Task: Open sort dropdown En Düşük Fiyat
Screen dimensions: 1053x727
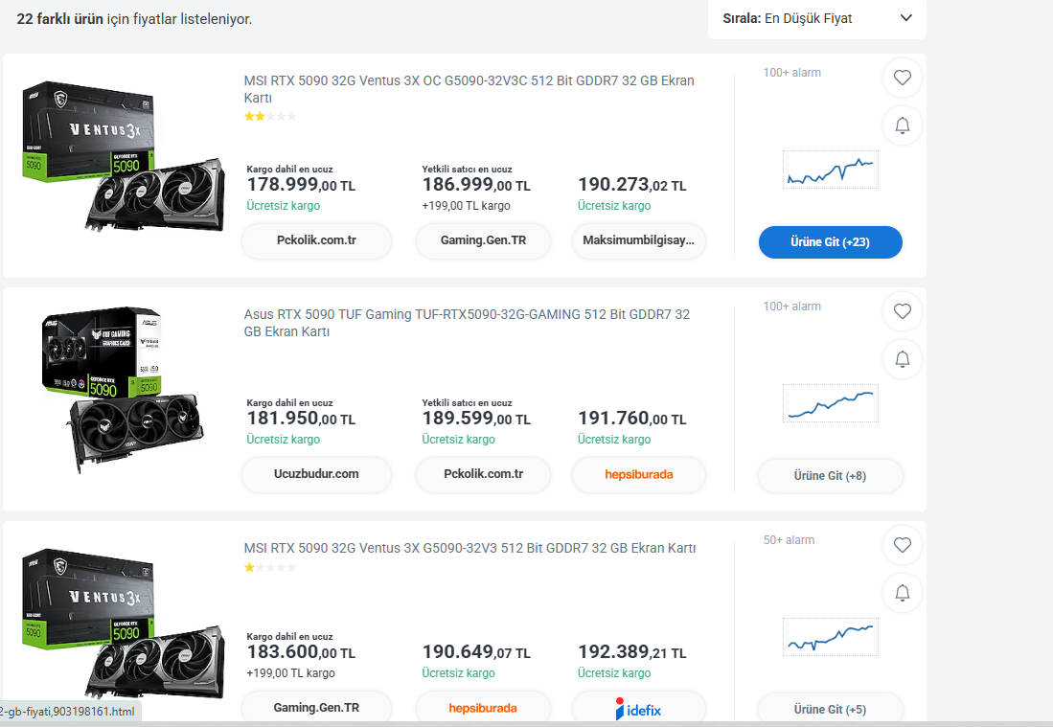Action: click(816, 19)
